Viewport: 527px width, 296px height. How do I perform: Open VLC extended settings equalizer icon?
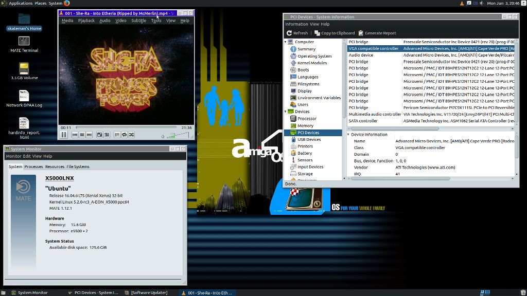pos(107,135)
